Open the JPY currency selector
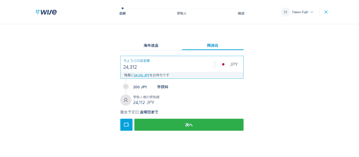Screen dimensions: 359x157 coord(229,64)
